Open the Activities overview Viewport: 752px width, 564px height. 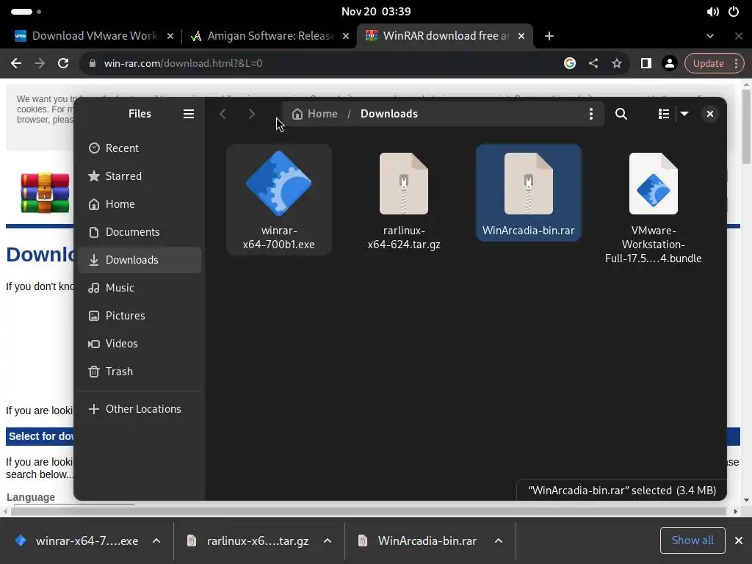click(26, 12)
